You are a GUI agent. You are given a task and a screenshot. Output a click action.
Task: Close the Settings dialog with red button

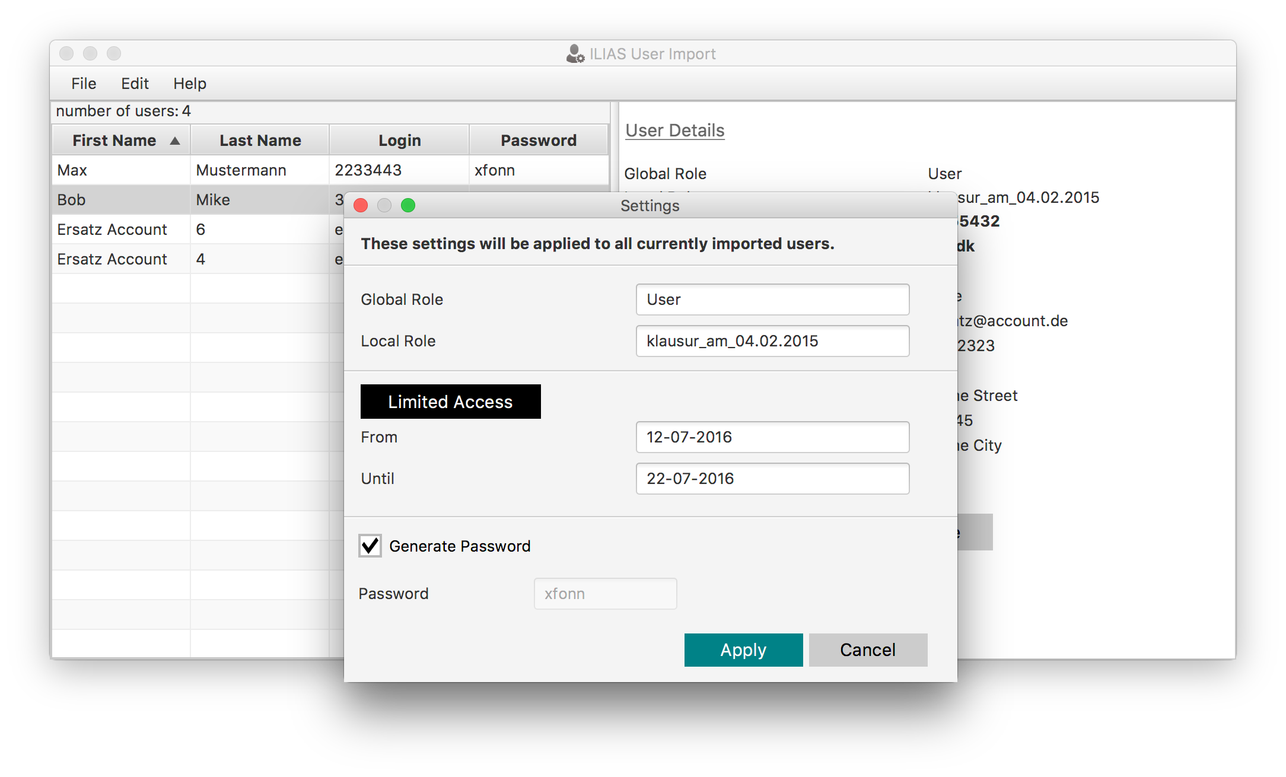pyautogui.click(x=361, y=205)
